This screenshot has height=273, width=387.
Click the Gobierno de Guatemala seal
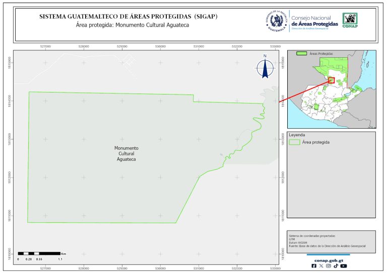(276, 21)
